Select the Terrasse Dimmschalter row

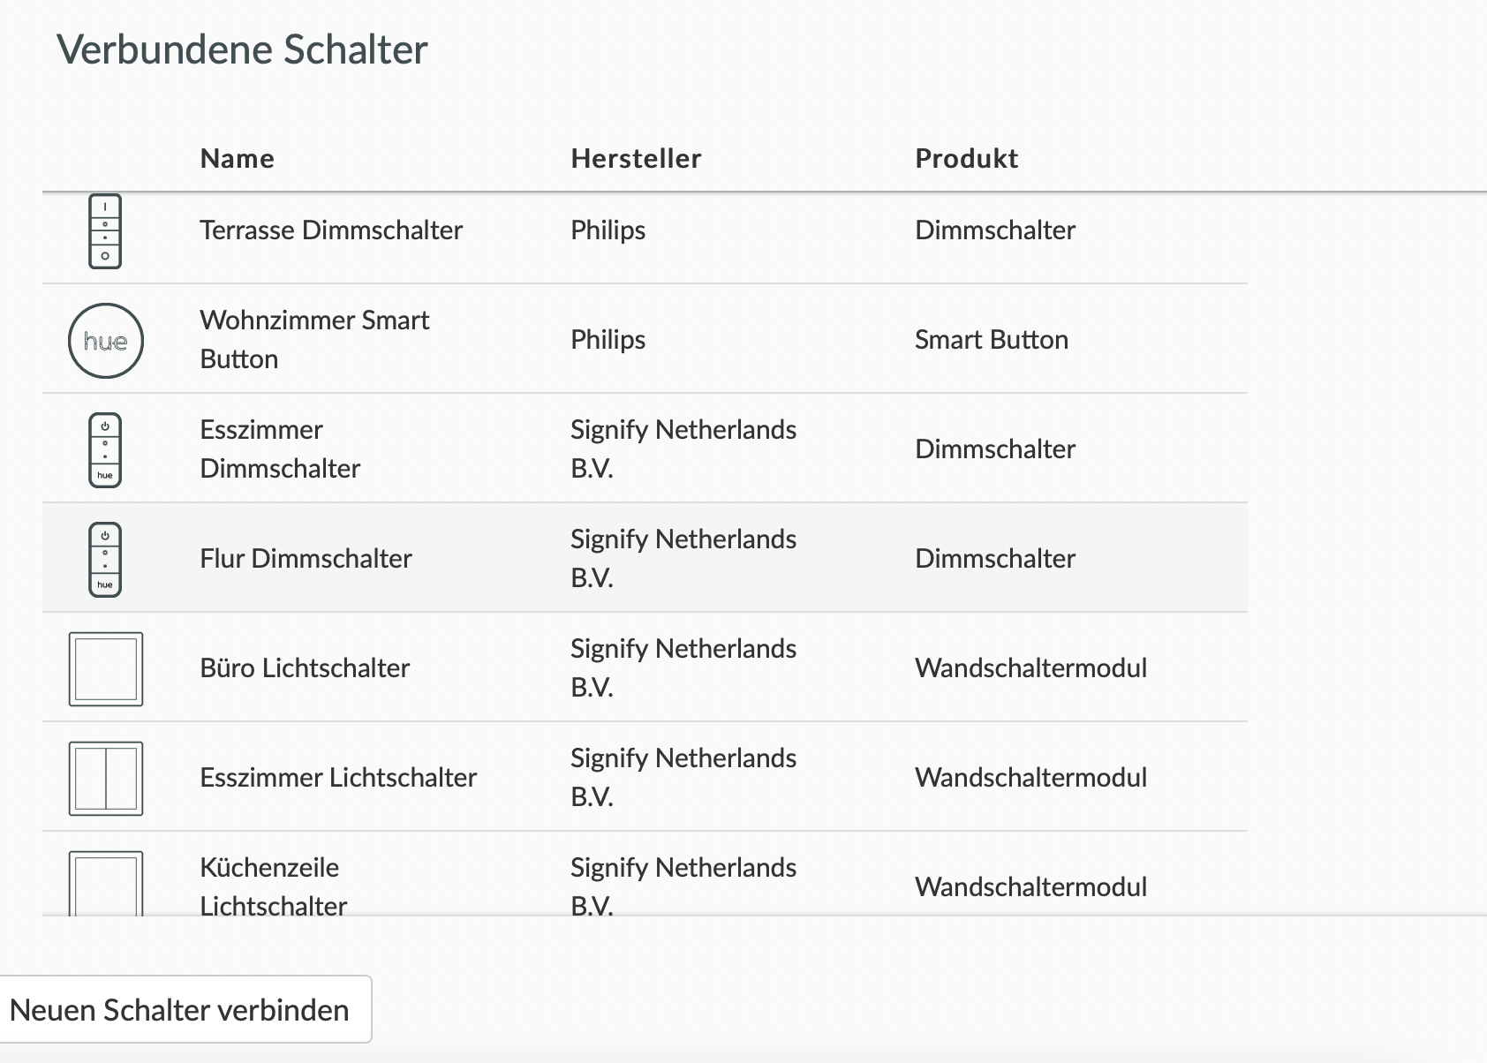click(331, 231)
